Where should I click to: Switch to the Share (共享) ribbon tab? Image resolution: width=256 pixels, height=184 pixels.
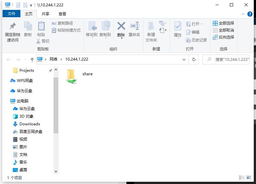(x=46, y=14)
